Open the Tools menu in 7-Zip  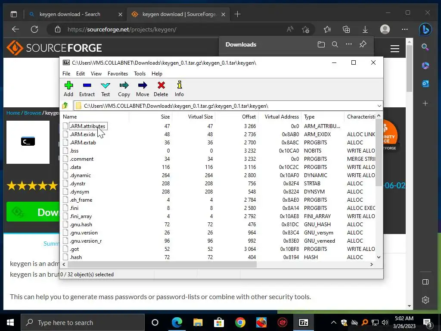click(140, 73)
